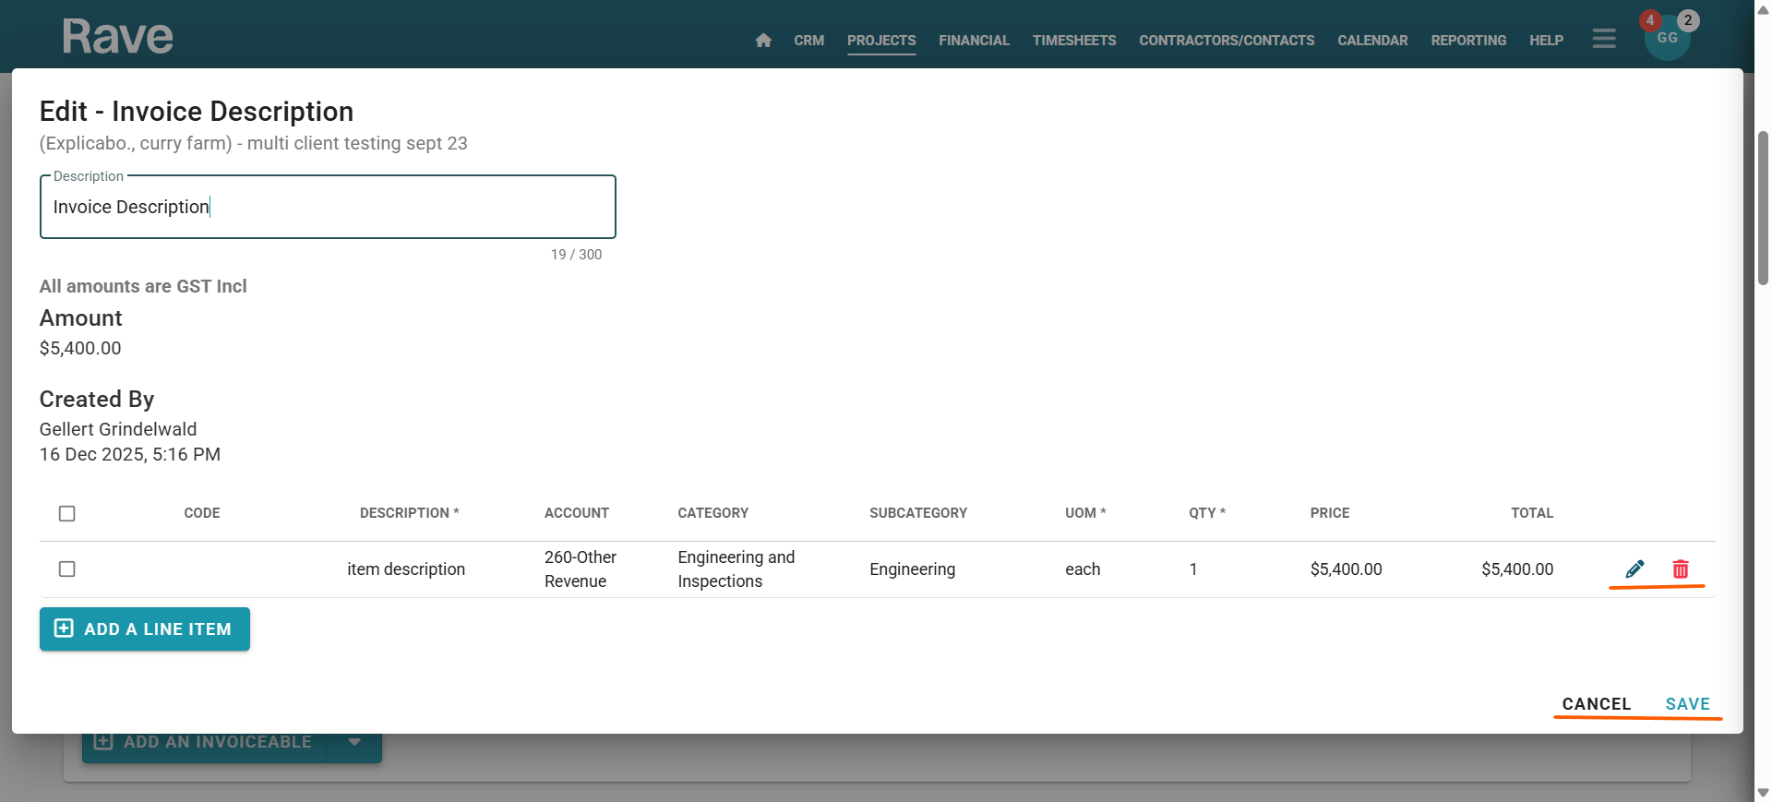Image resolution: width=1772 pixels, height=802 pixels.
Task: Cancel the invoice description edit
Action: [x=1597, y=704]
